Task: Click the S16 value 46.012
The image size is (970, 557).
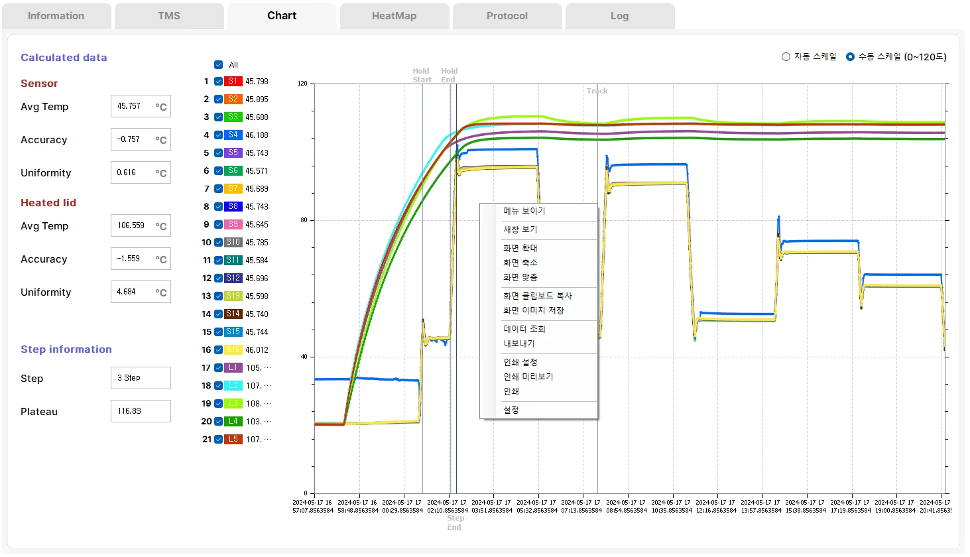Action: click(257, 350)
